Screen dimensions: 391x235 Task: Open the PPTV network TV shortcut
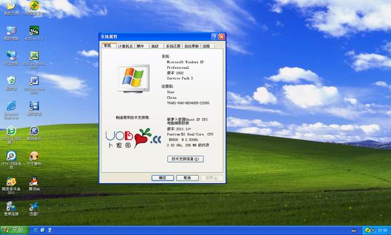click(11, 160)
